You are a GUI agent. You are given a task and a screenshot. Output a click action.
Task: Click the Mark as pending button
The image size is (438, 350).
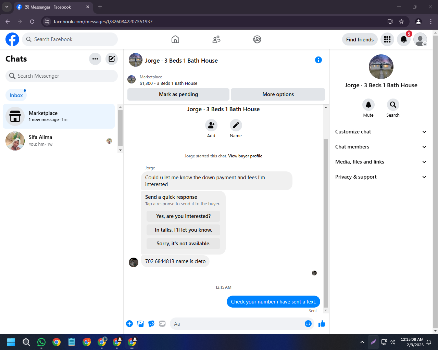178,94
